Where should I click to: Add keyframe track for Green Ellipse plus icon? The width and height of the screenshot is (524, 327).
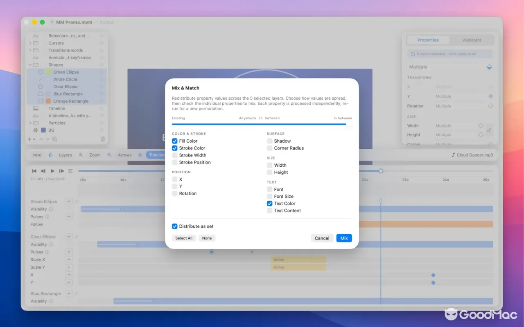point(69,202)
